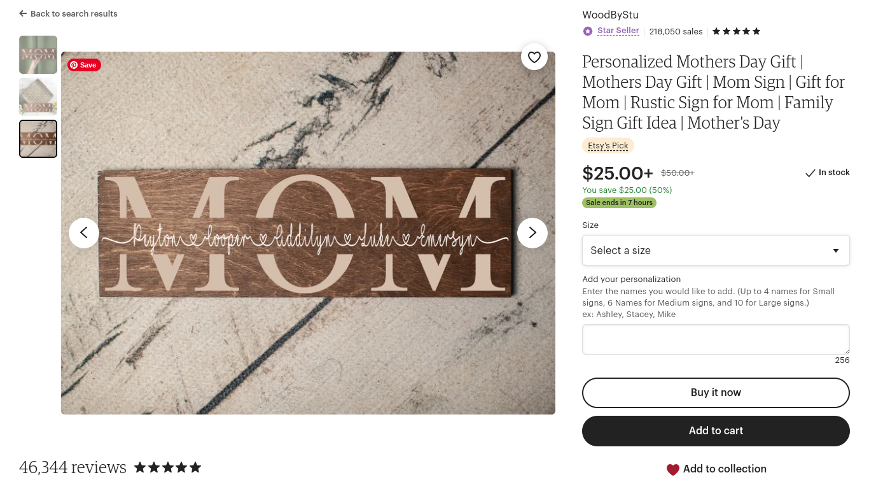This screenshot has height=489, width=869.
Task: Click the Buy it now button
Action: (716, 392)
